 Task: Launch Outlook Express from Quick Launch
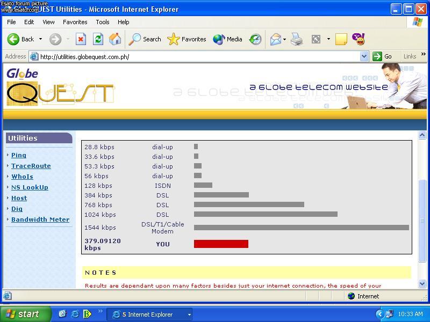[62, 314]
